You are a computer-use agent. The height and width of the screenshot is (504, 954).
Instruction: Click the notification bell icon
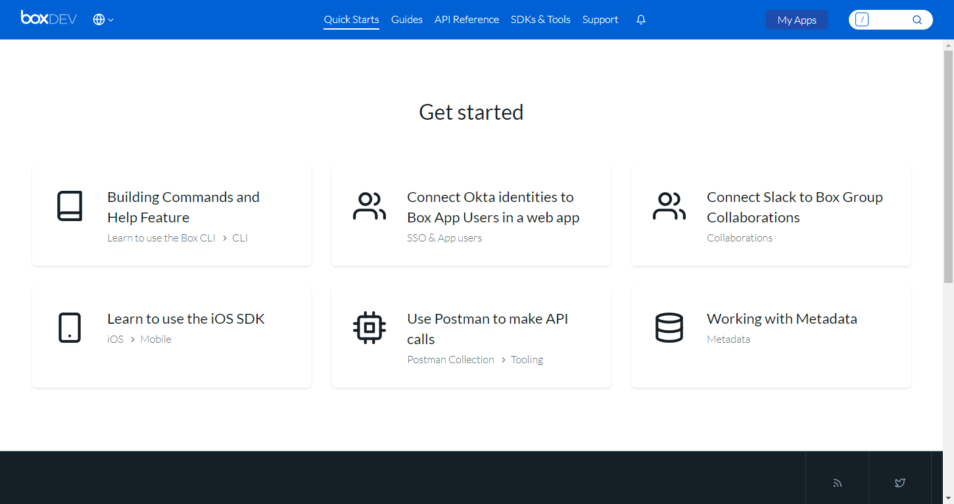(x=640, y=20)
